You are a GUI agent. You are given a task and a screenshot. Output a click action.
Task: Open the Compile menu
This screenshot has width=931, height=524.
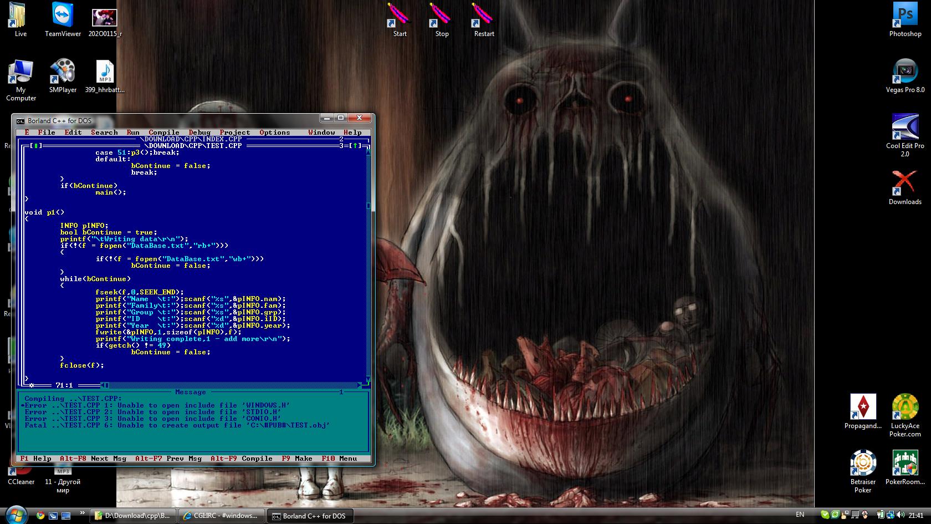164,133
